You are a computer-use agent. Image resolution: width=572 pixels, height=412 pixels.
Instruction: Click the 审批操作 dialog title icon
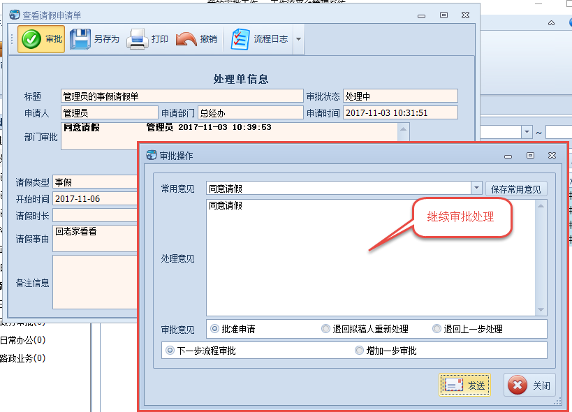coord(151,155)
